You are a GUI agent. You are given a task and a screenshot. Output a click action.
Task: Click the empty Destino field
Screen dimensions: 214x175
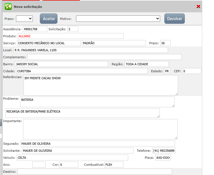(95, 172)
